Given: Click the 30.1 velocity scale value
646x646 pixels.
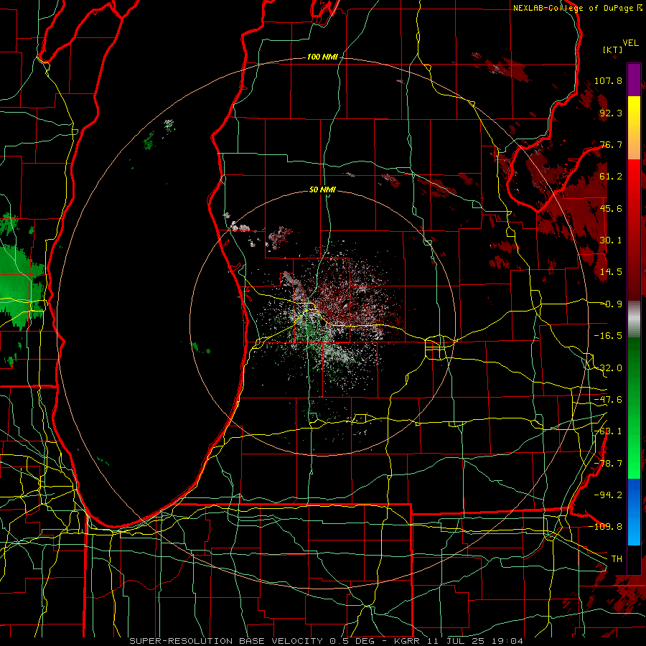Looking at the screenshot, I should (611, 240).
